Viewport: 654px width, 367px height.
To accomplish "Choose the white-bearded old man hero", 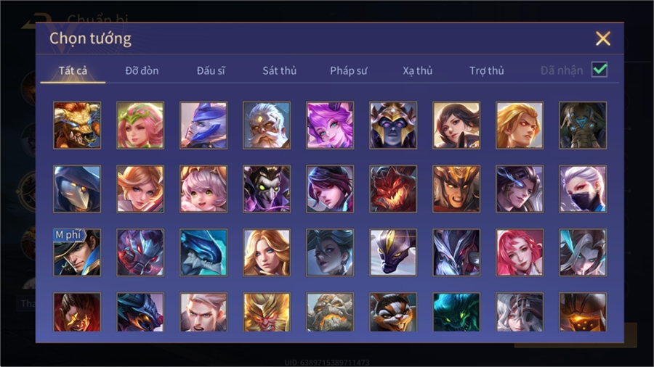I will [x=267, y=125].
